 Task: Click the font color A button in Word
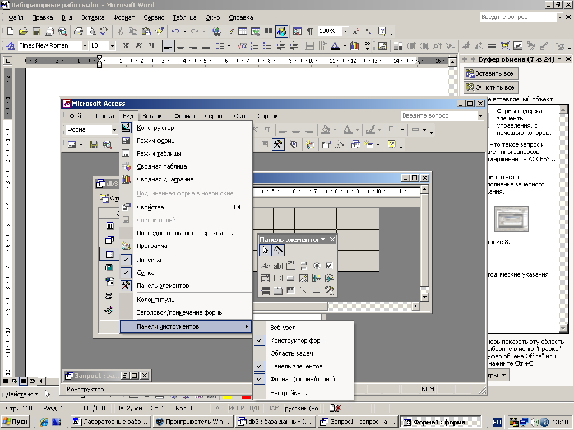(x=335, y=46)
